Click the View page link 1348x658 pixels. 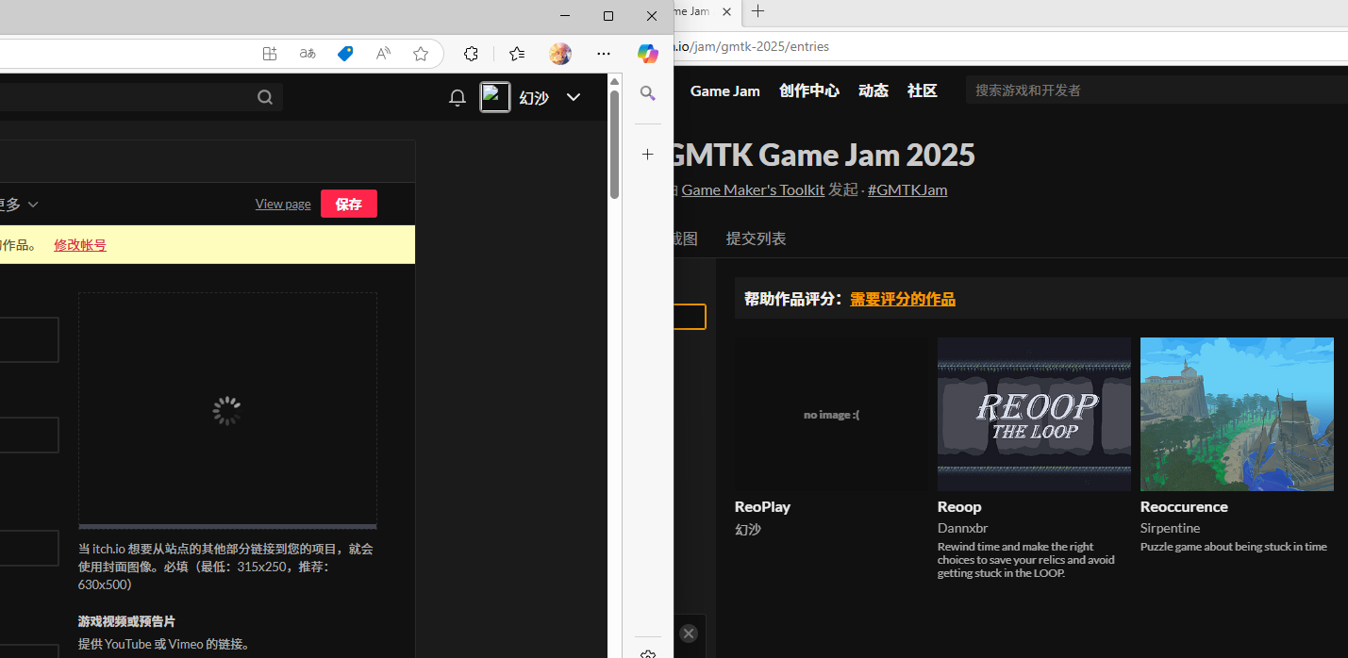tap(283, 204)
